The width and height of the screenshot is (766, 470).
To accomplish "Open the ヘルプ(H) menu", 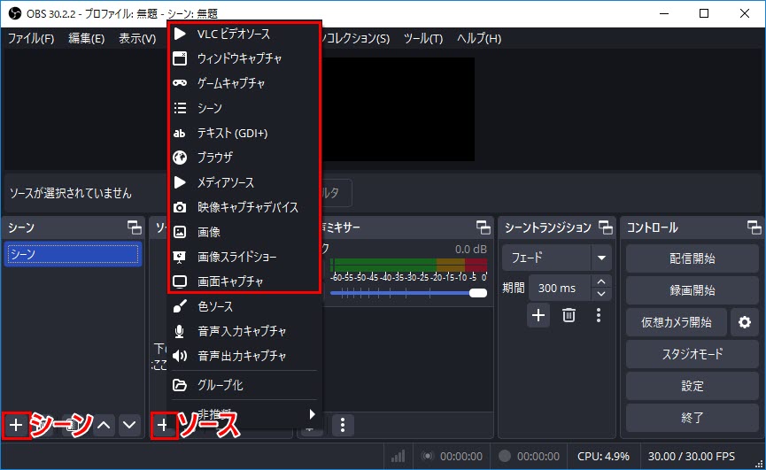I will point(479,39).
